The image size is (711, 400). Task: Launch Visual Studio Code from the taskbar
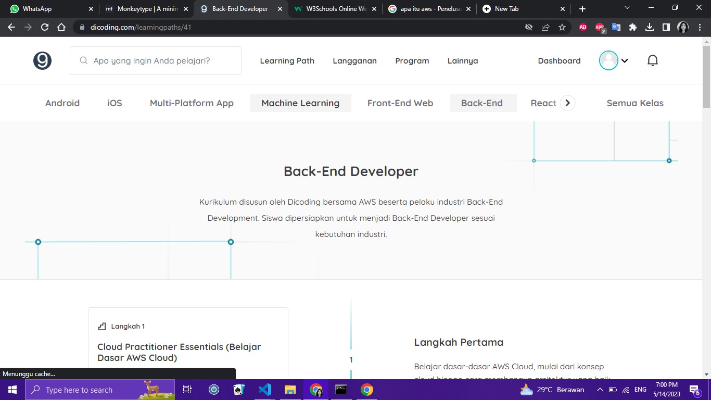tap(265, 390)
